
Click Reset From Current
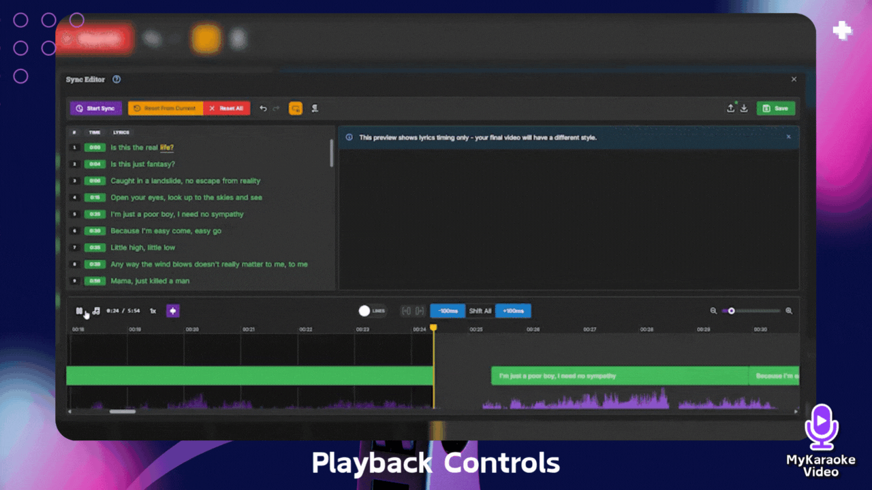pyautogui.click(x=166, y=108)
